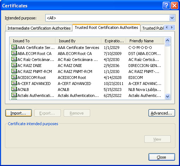Click the certificate icon next to ACNLB

click(14, 89)
